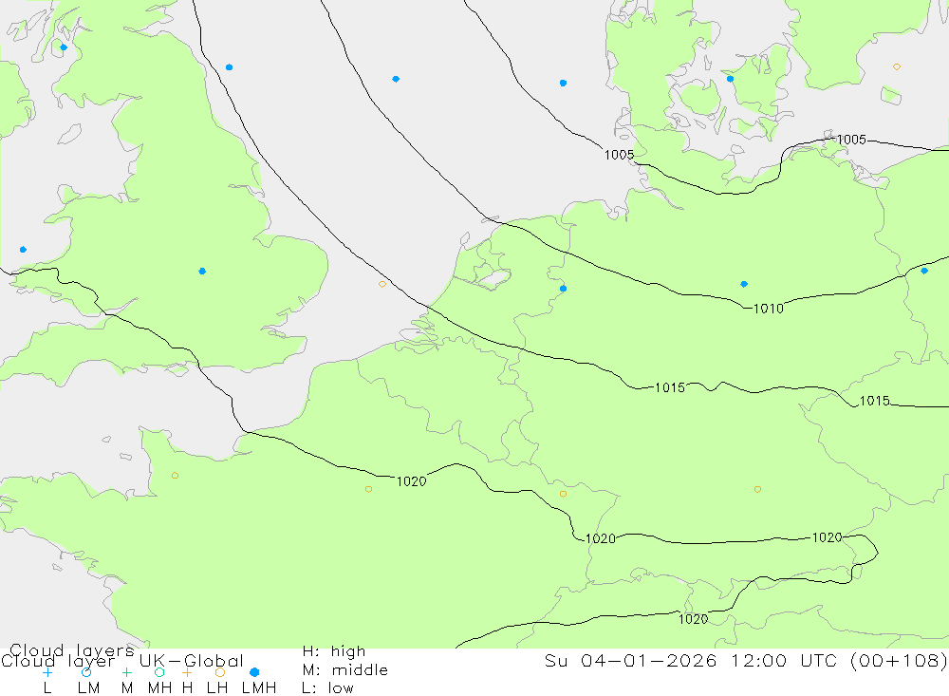The image size is (949, 696).
Task: Click the 'LMH' legend label
Action: [259, 688]
